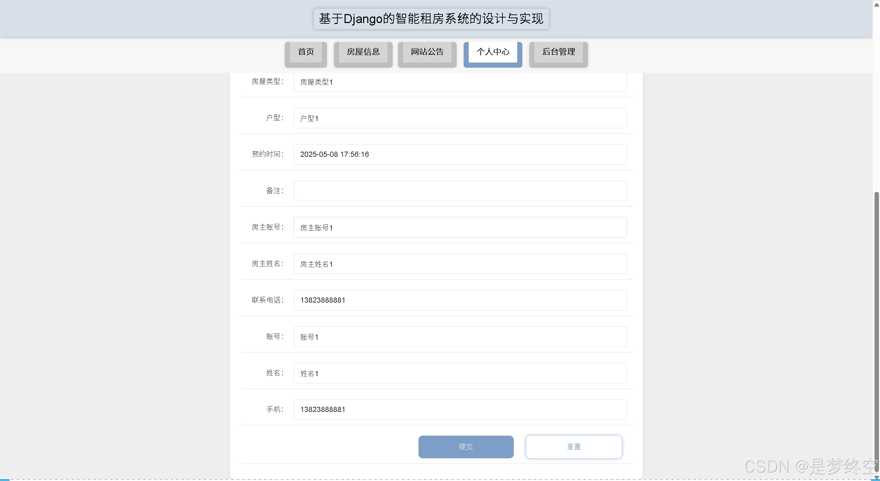Viewport: 880px width, 481px height.
Task: Click the 房屋类型 input field
Action: pyautogui.click(x=460, y=83)
